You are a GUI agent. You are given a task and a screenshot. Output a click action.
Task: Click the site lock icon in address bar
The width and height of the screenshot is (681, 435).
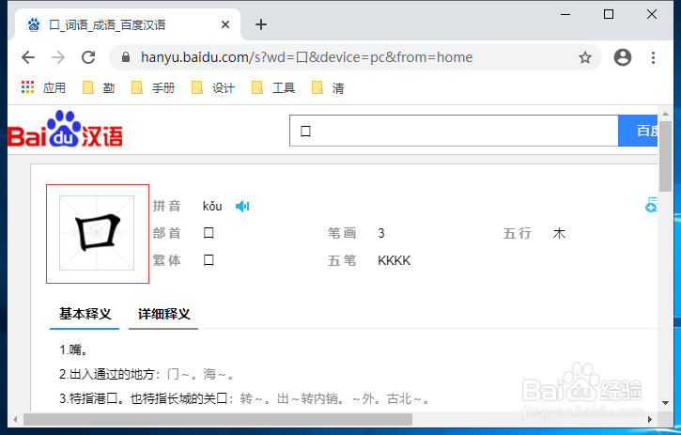(x=126, y=57)
